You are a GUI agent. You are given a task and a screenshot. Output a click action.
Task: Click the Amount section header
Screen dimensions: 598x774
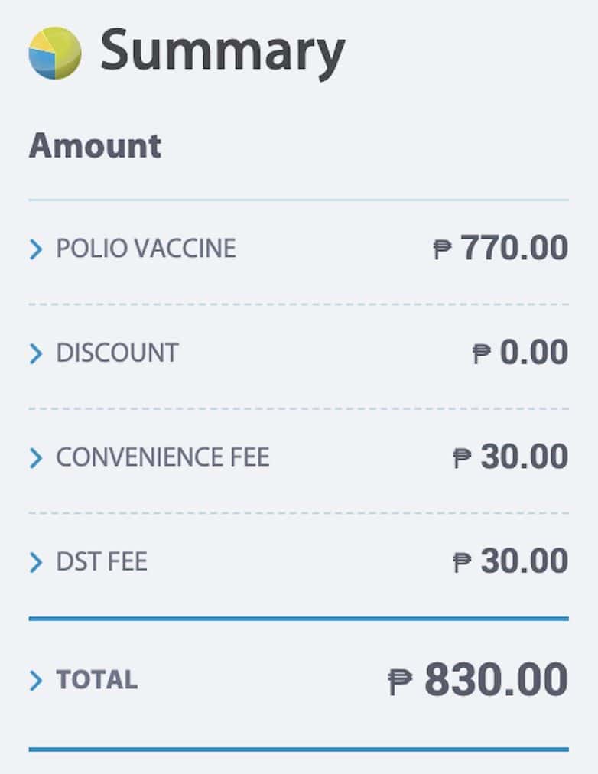click(x=95, y=145)
